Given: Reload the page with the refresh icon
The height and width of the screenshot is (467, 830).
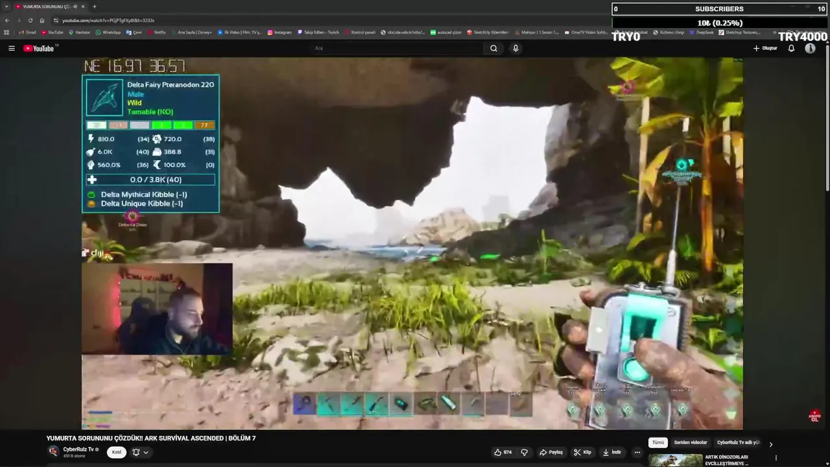Looking at the screenshot, I should click(30, 20).
